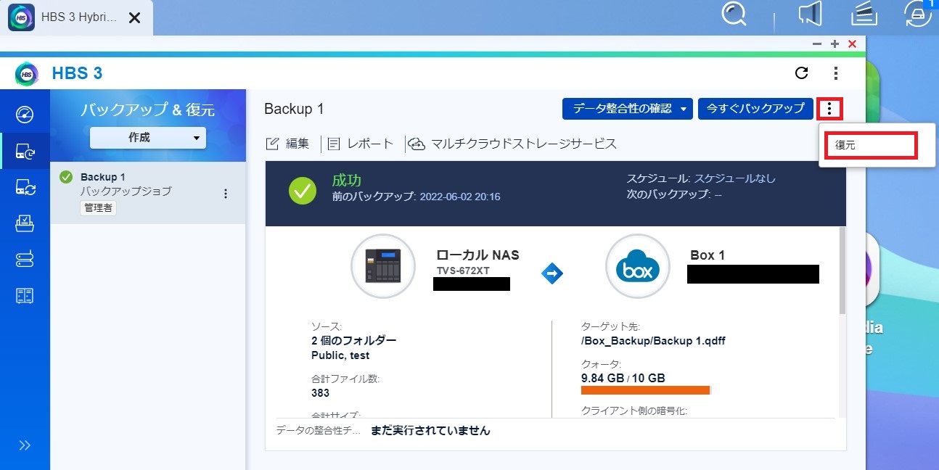Open the notifications megaphone icon

[811, 15]
